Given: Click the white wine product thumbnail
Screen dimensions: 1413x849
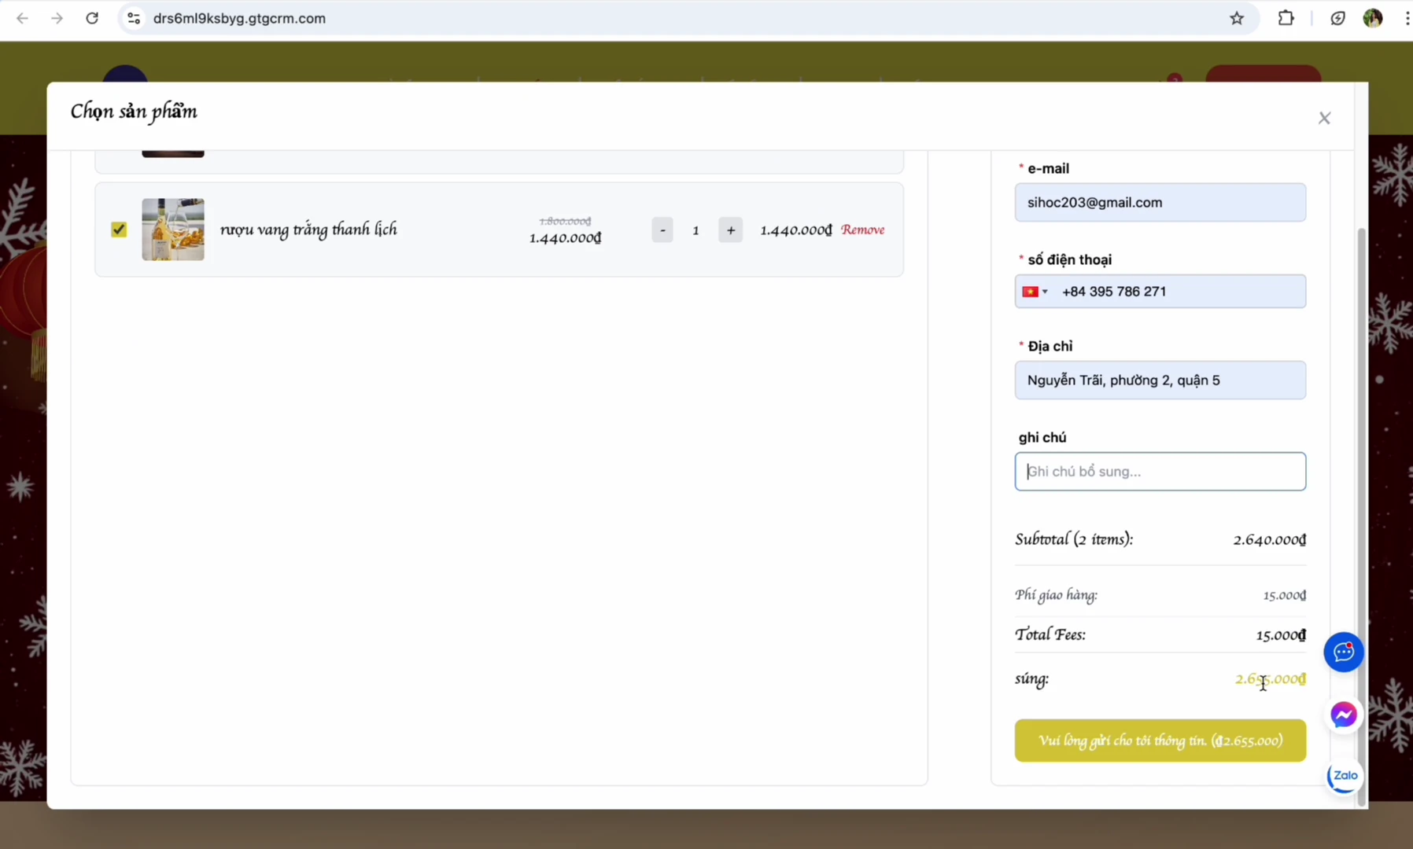Looking at the screenshot, I should point(173,230).
